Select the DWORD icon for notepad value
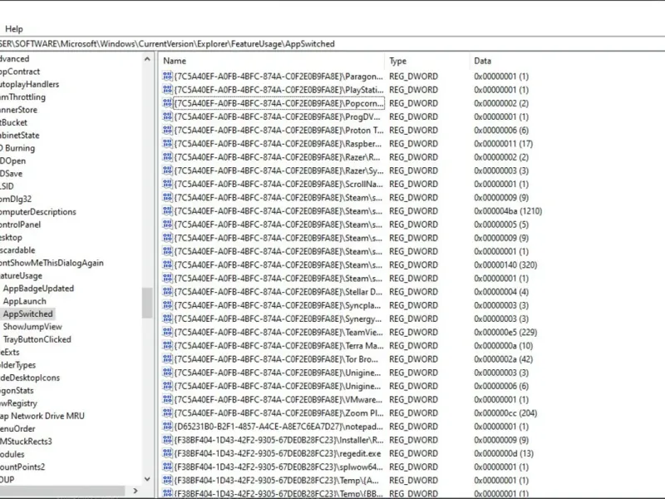The width and height of the screenshot is (665, 499). coord(168,427)
